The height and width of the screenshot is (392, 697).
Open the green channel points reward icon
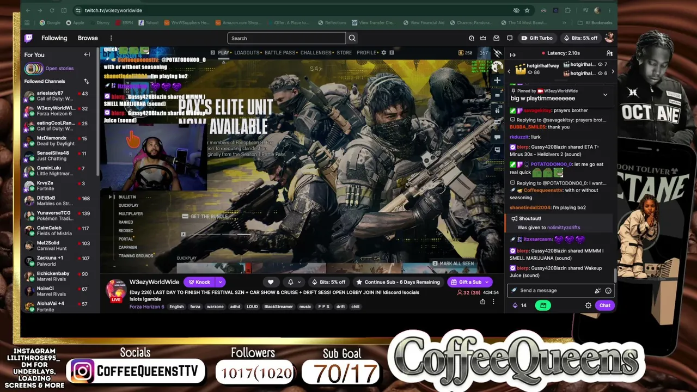click(x=543, y=305)
